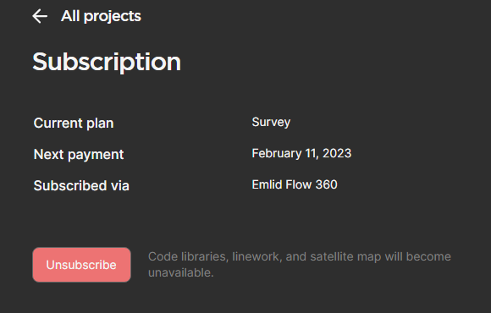This screenshot has height=313, width=491.
Task: Select the subscription source Emlid Flow 360
Action: tap(295, 184)
